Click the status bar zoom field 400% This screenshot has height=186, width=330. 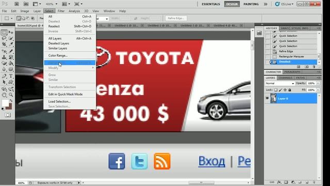[x=21, y=183]
